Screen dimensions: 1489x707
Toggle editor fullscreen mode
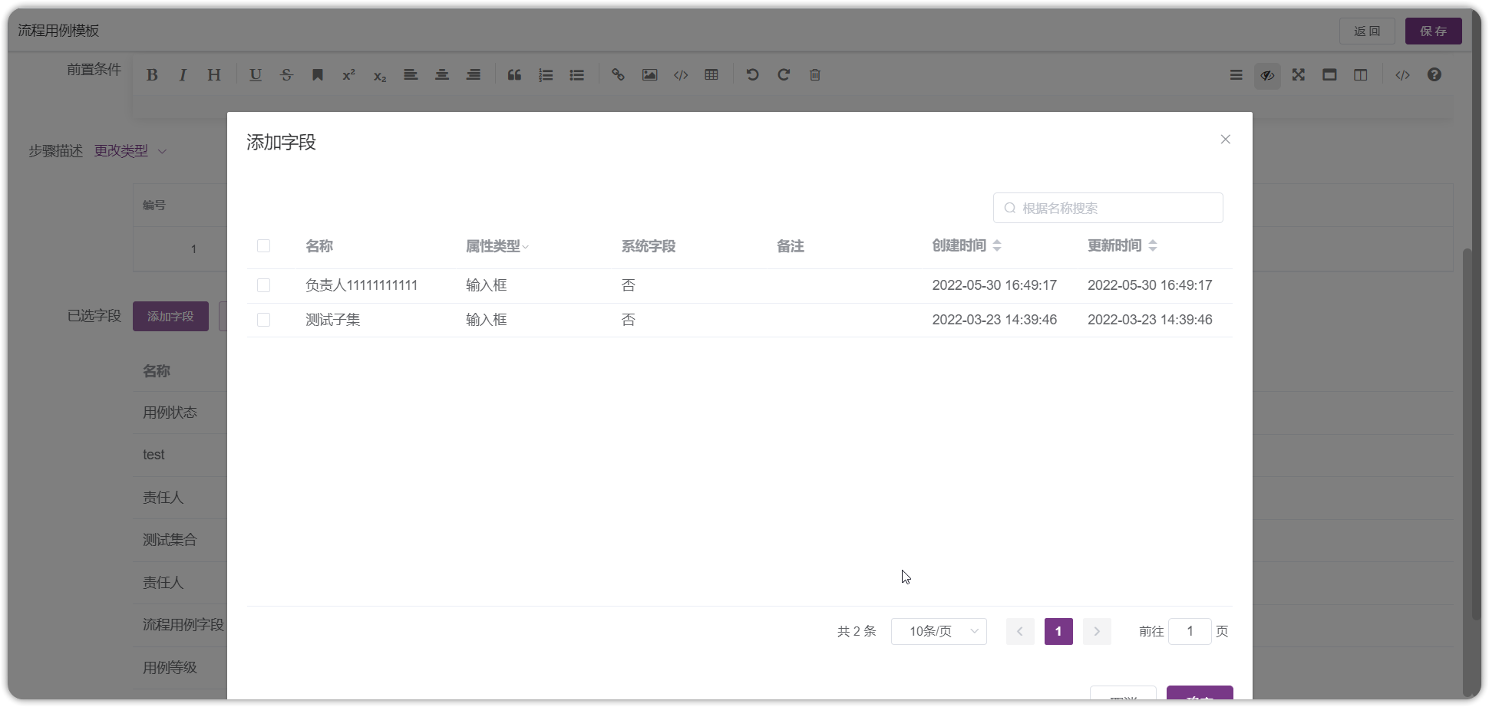[1299, 75]
